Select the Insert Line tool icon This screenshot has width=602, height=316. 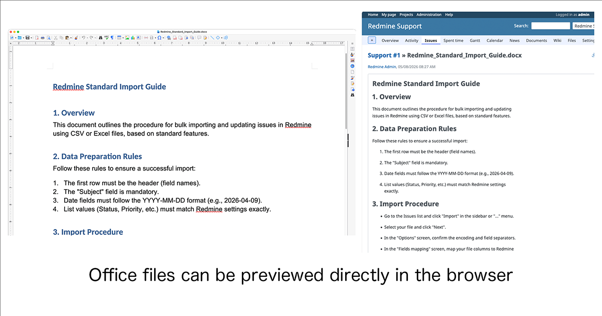[x=212, y=37]
